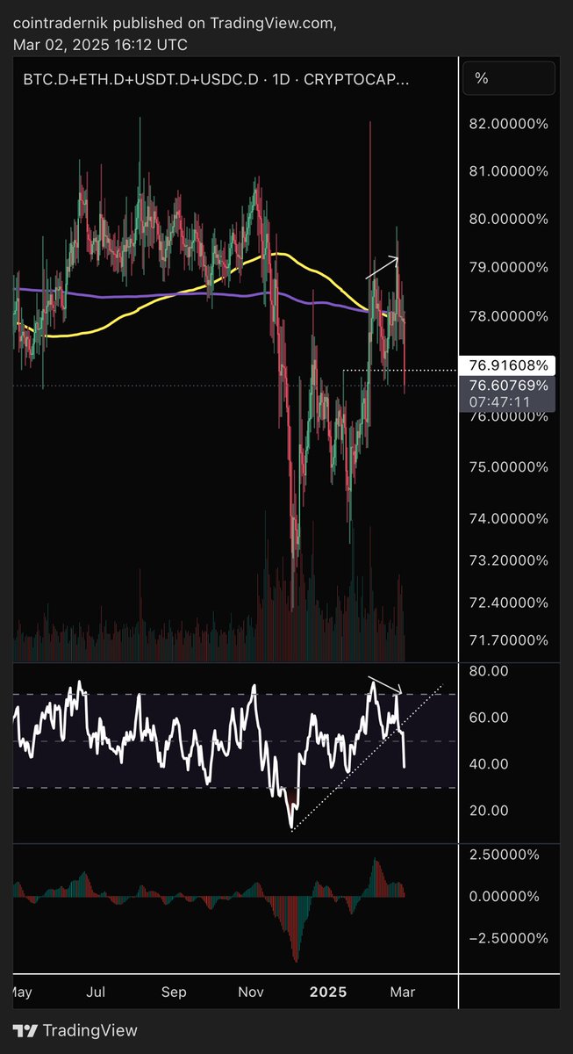This screenshot has width=573, height=1054.
Task: Click the 2025 time axis label
Action: pos(328,993)
